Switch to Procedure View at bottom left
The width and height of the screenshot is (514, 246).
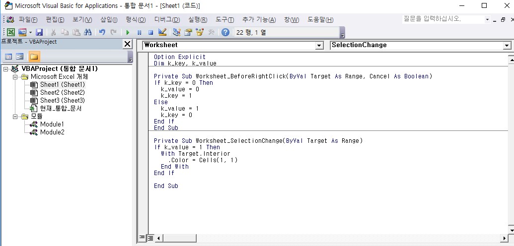[142, 238]
